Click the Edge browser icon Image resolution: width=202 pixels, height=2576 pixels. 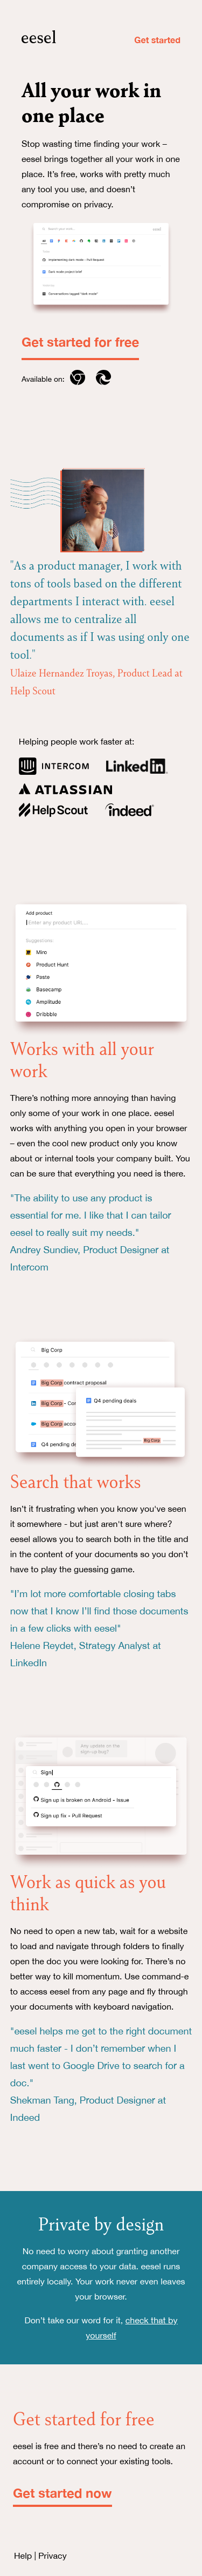[x=103, y=378]
